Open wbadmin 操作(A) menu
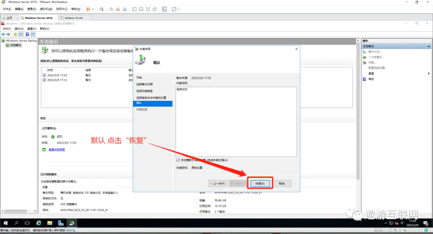The width and height of the screenshot is (433, 234). [19, 29]
